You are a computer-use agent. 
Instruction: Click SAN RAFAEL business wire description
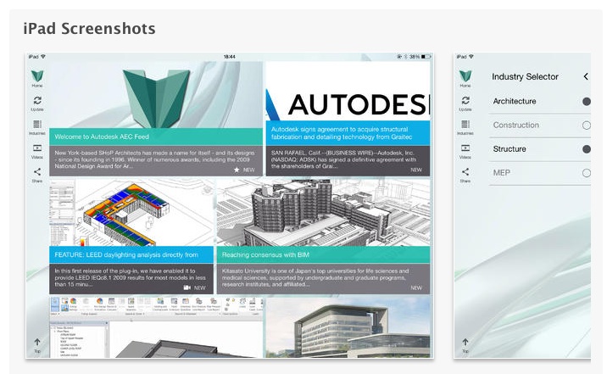pos(343,159)
